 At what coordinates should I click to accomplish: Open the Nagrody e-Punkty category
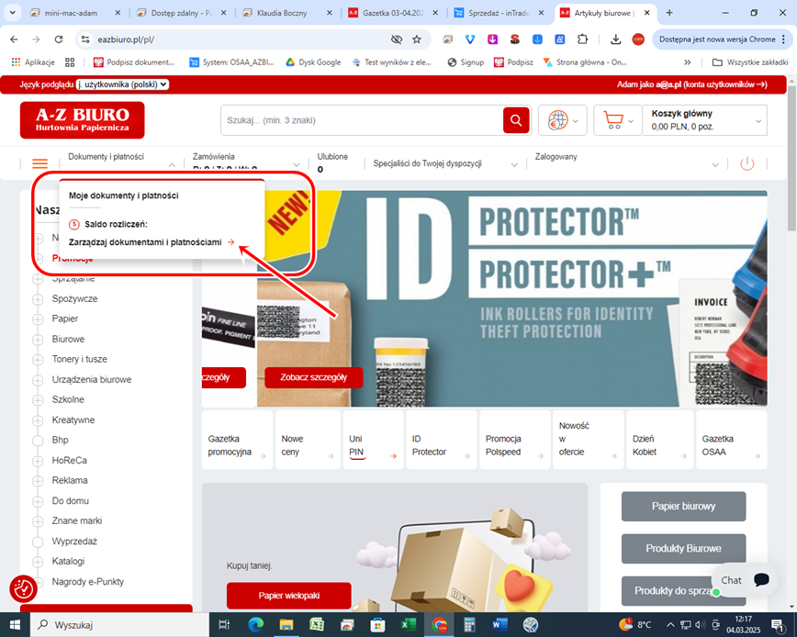pyautogui.click(x=87, y=582)
